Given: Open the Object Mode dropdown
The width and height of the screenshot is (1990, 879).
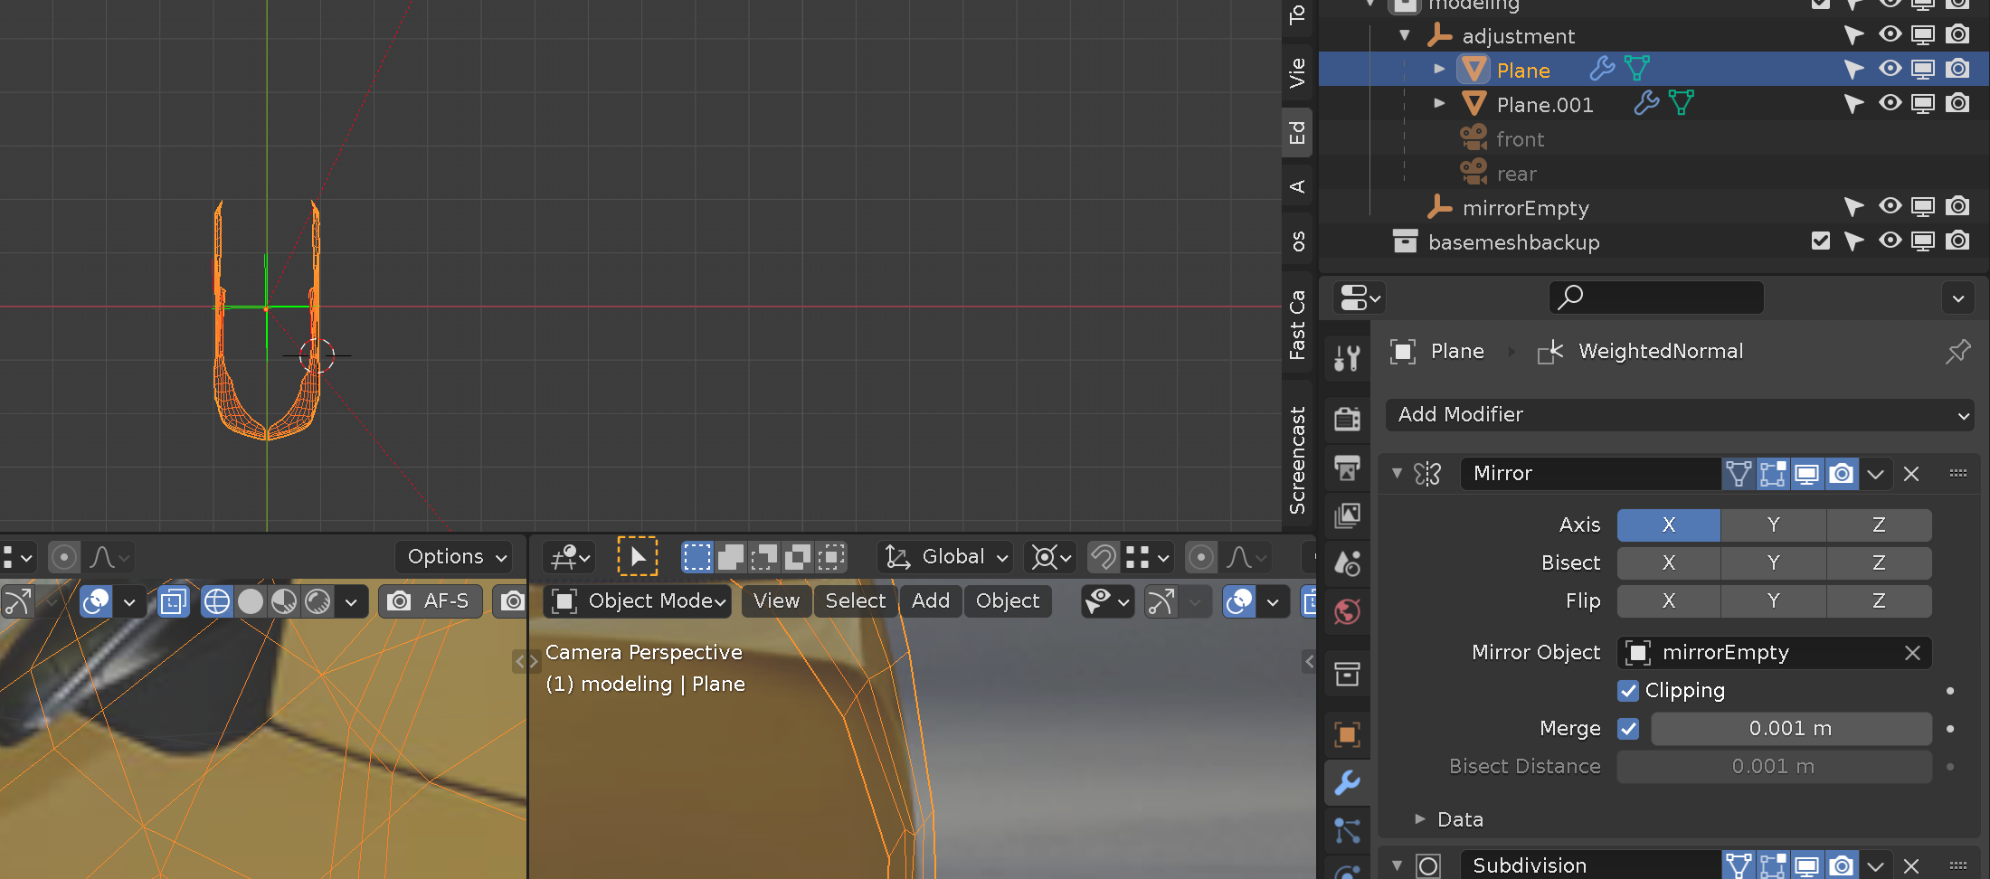Looking at the screenshot, I should 638,601.
